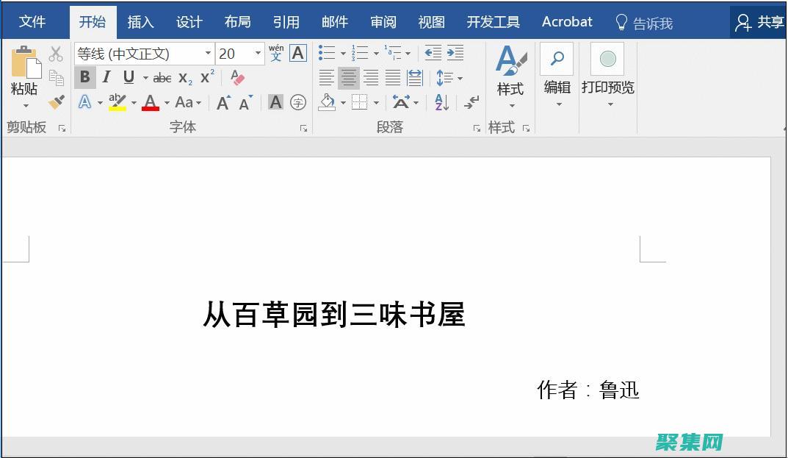Click the Clear Formatting eraser icon
This screenshot has height=458, width=788.
238,76
